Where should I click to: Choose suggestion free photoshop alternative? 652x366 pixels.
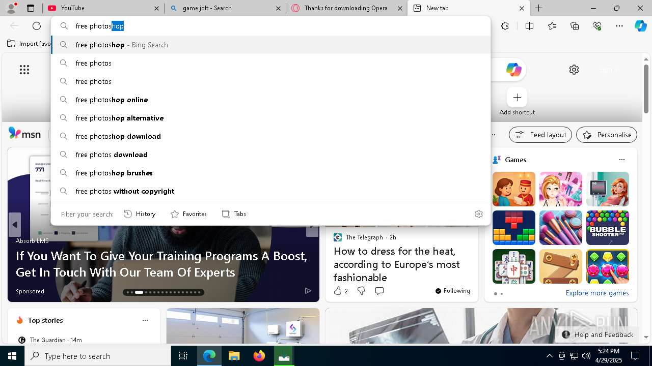tap(271, 118)
